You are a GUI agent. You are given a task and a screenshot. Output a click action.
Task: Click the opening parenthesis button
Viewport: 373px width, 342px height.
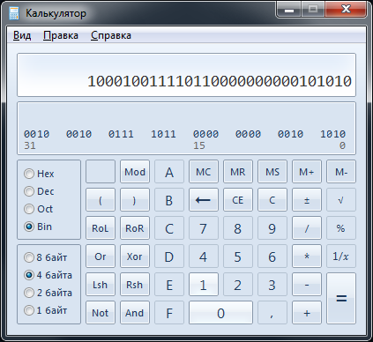coord(101,200)
